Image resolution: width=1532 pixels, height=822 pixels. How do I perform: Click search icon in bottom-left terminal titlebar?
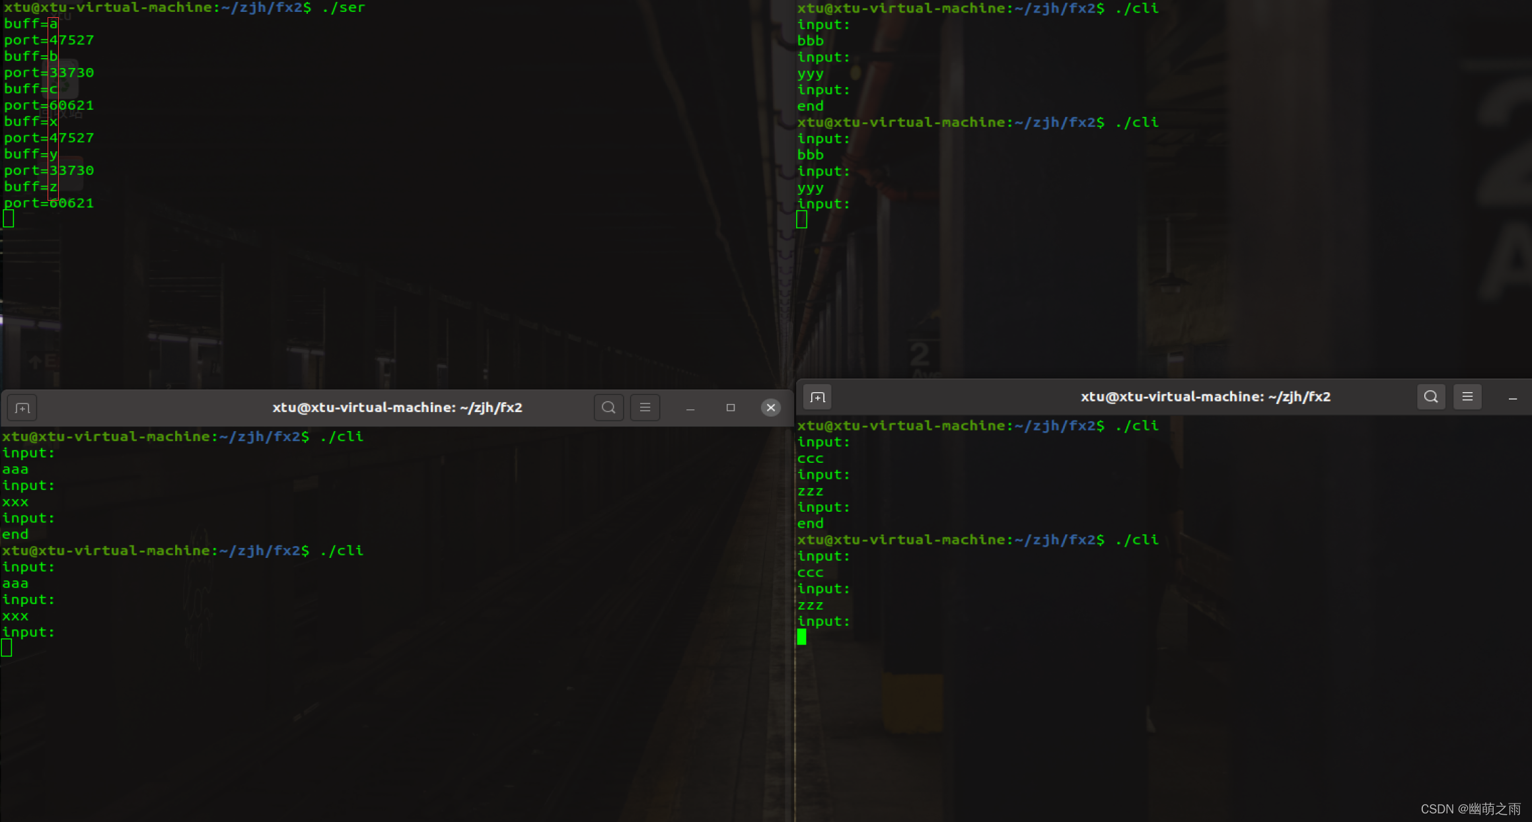pos(608,407)
